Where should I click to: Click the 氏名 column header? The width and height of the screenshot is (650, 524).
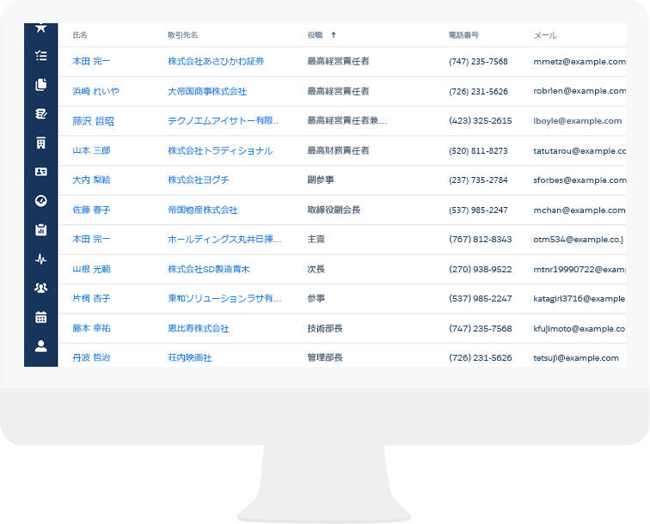pos(80,35)
